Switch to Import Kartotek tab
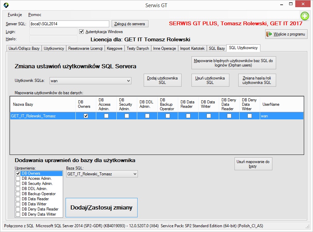The height and width of the screenshot is (232, 313). [192, 48]
